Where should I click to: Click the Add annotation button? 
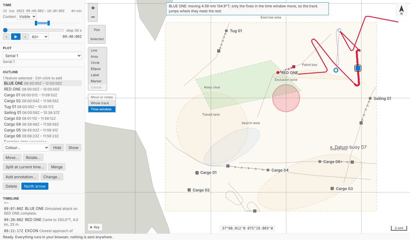click(x=21, y=177)
